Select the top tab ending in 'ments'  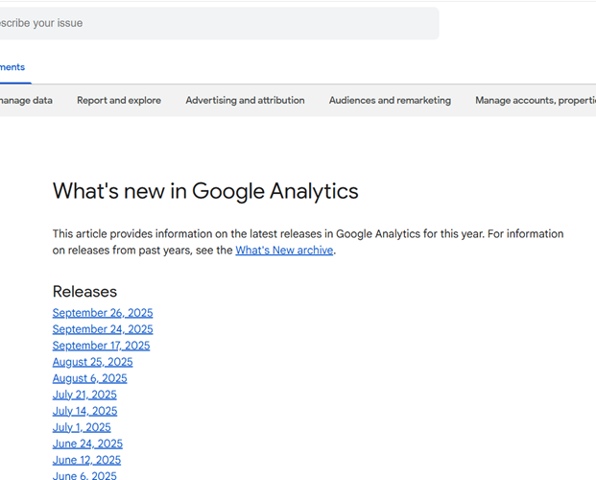click(x=12, y=67)
